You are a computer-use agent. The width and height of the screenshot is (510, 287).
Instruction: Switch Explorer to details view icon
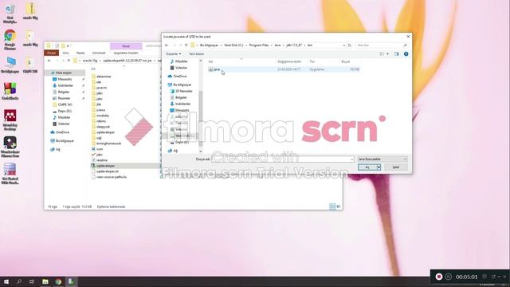pyautogui.click(x=332, y=206)
